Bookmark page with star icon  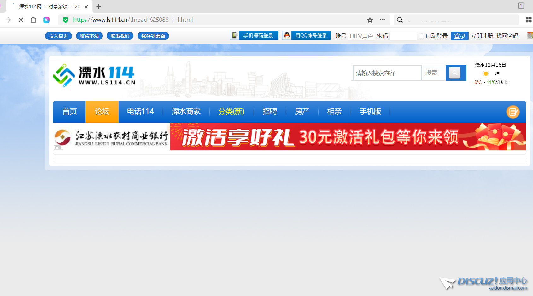pos(370,20)
